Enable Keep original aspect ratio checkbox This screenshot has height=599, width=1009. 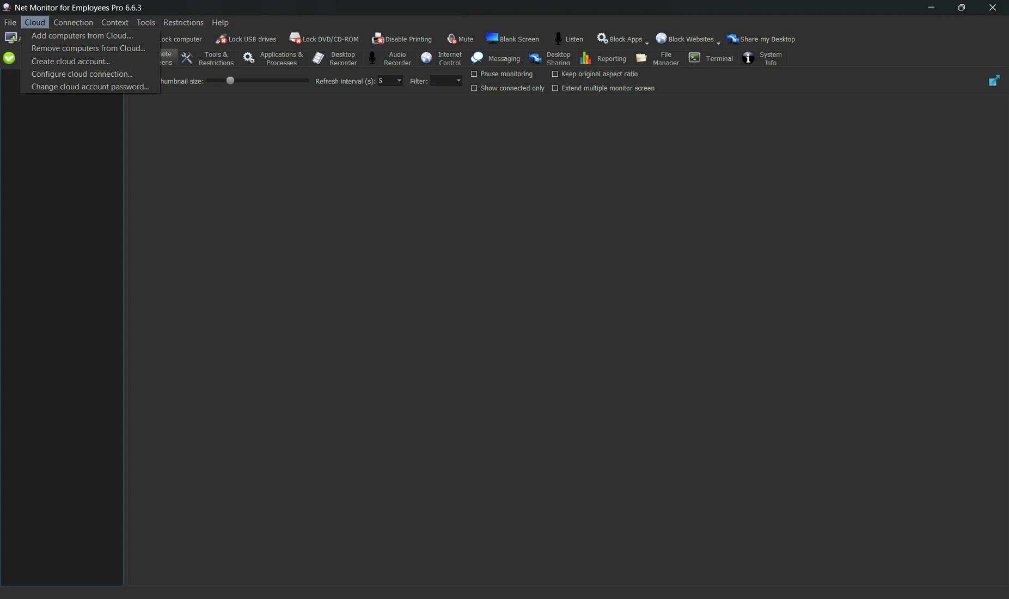(x=555, y=74)
